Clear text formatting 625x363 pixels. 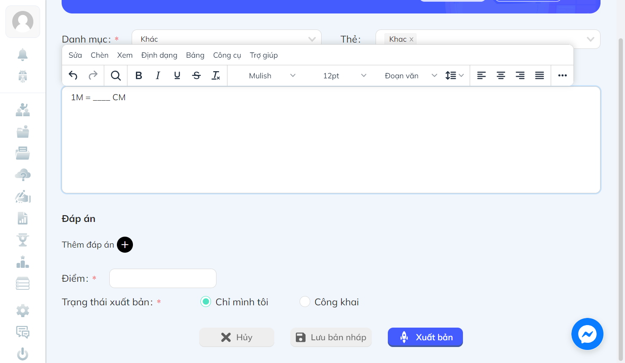(216, 75)
